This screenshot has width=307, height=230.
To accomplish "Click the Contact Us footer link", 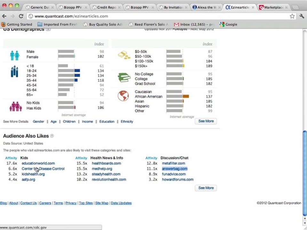I will (28, 203).
